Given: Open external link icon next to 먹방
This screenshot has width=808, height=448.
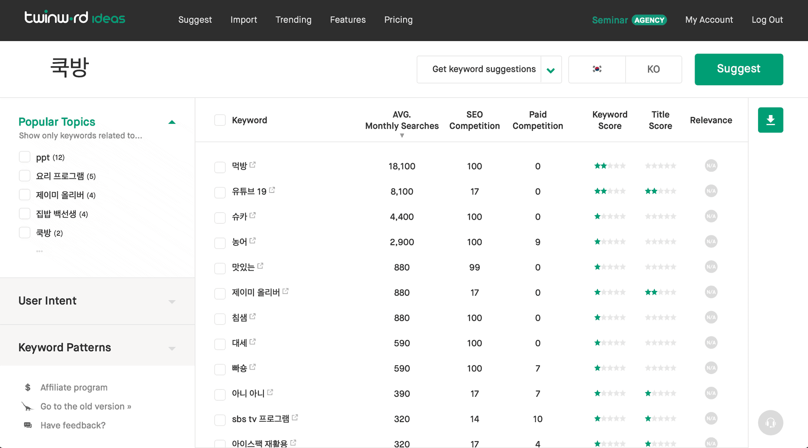Looking at the screenshot, I should click(x=253, y=164).
